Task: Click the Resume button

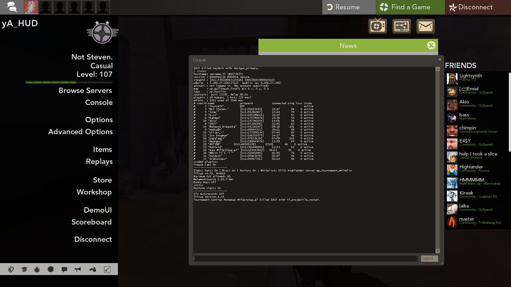Action: [349, 7]
